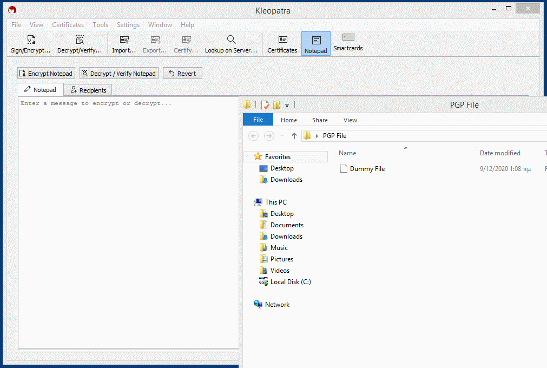Click the Up arrow to parent folder
This screenshot has width=547, height=368.
pyautogui.click(x=294, y=135)
